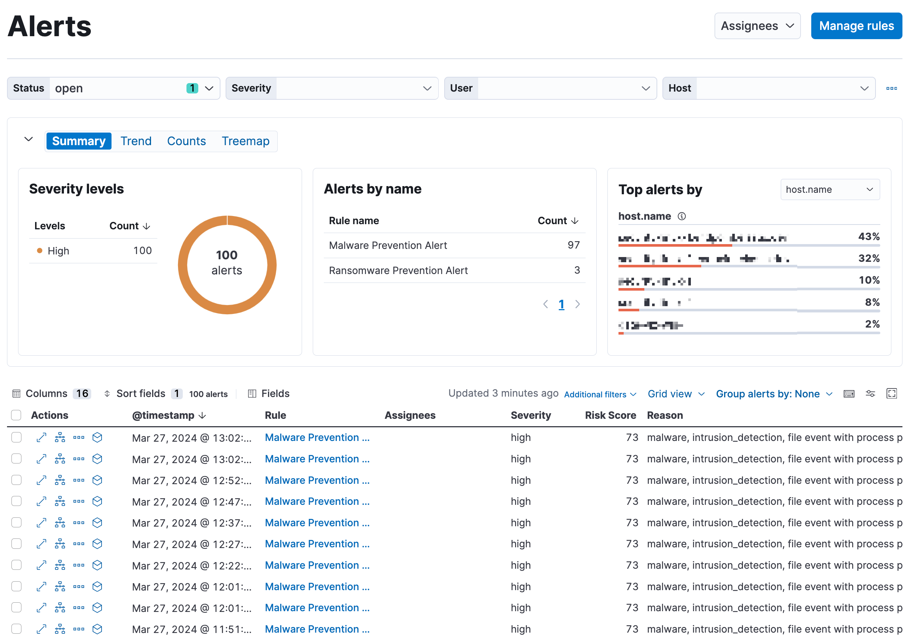Analyze event in 12:27 alert row
The width and height of the screenshot is (915, 640).
point(60,544)
